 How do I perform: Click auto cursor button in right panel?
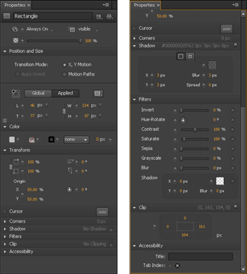coord(227,29)
